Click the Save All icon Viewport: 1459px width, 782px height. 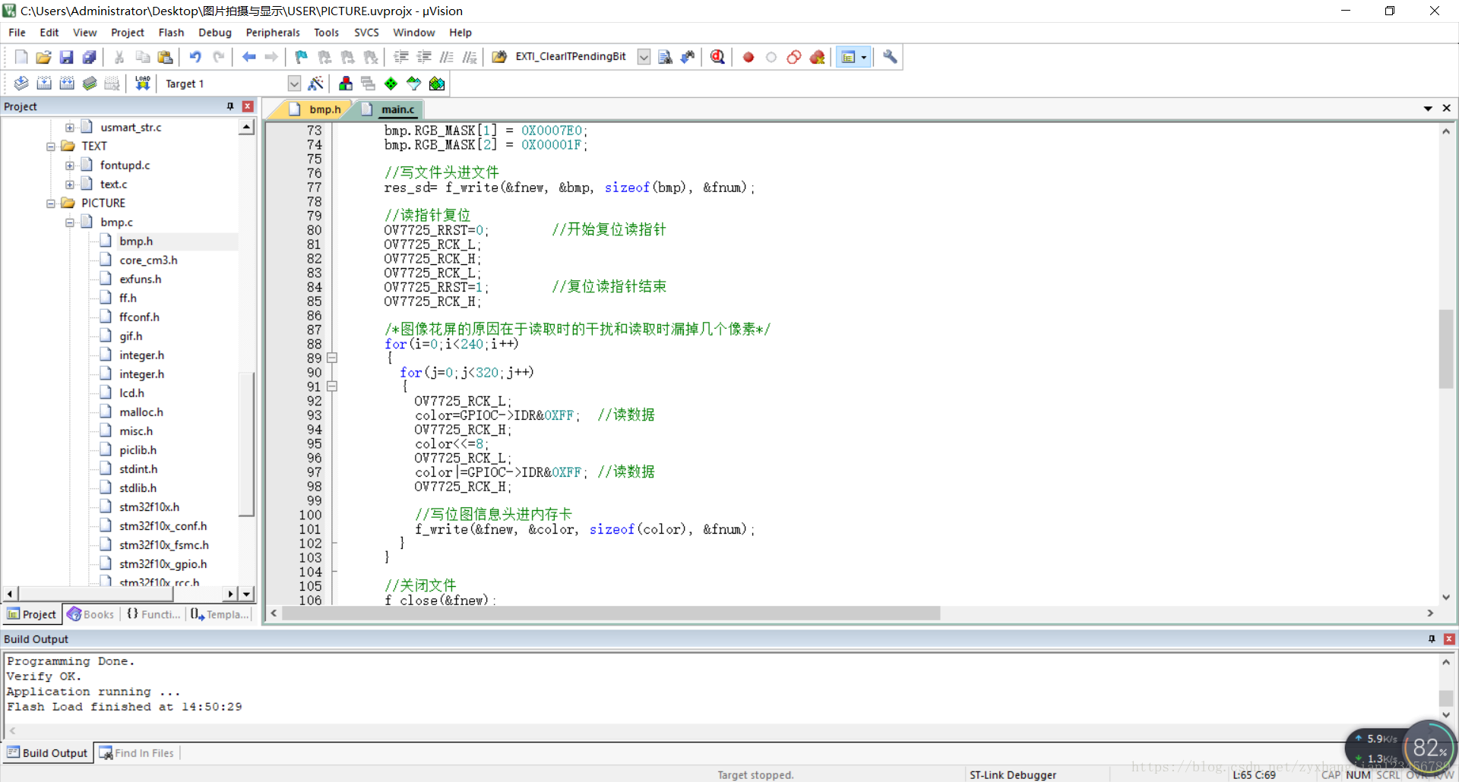[x=90, y=57]
